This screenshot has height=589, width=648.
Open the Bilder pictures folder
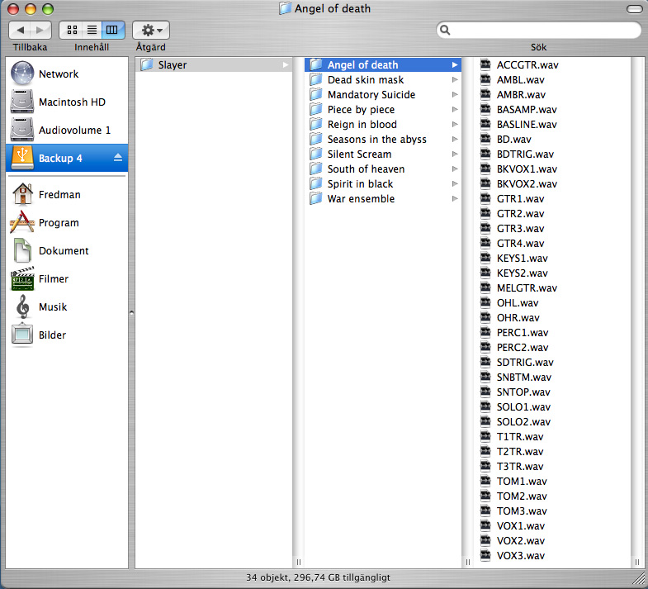click(x=67, y=335)
